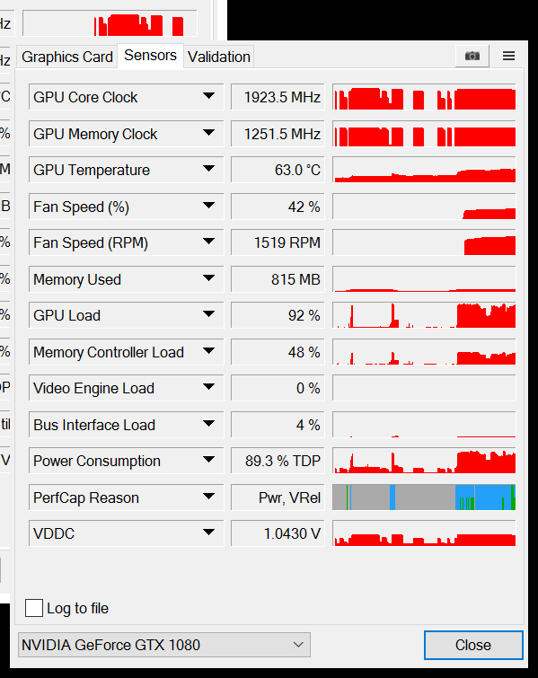Screen dimensions: 538x678
Task: Expand the VDDC sensor dropdown arrow
Action: [x=209, y=533]
